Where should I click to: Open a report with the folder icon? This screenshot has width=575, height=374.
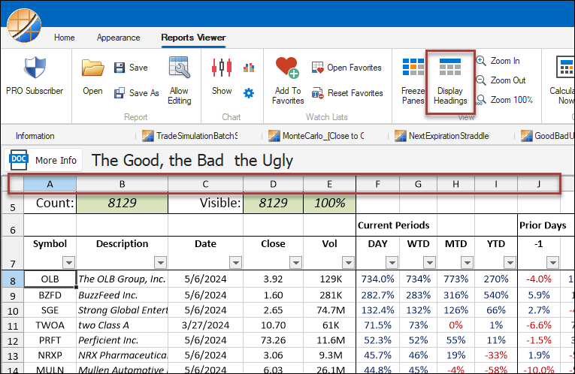(92, 68)
